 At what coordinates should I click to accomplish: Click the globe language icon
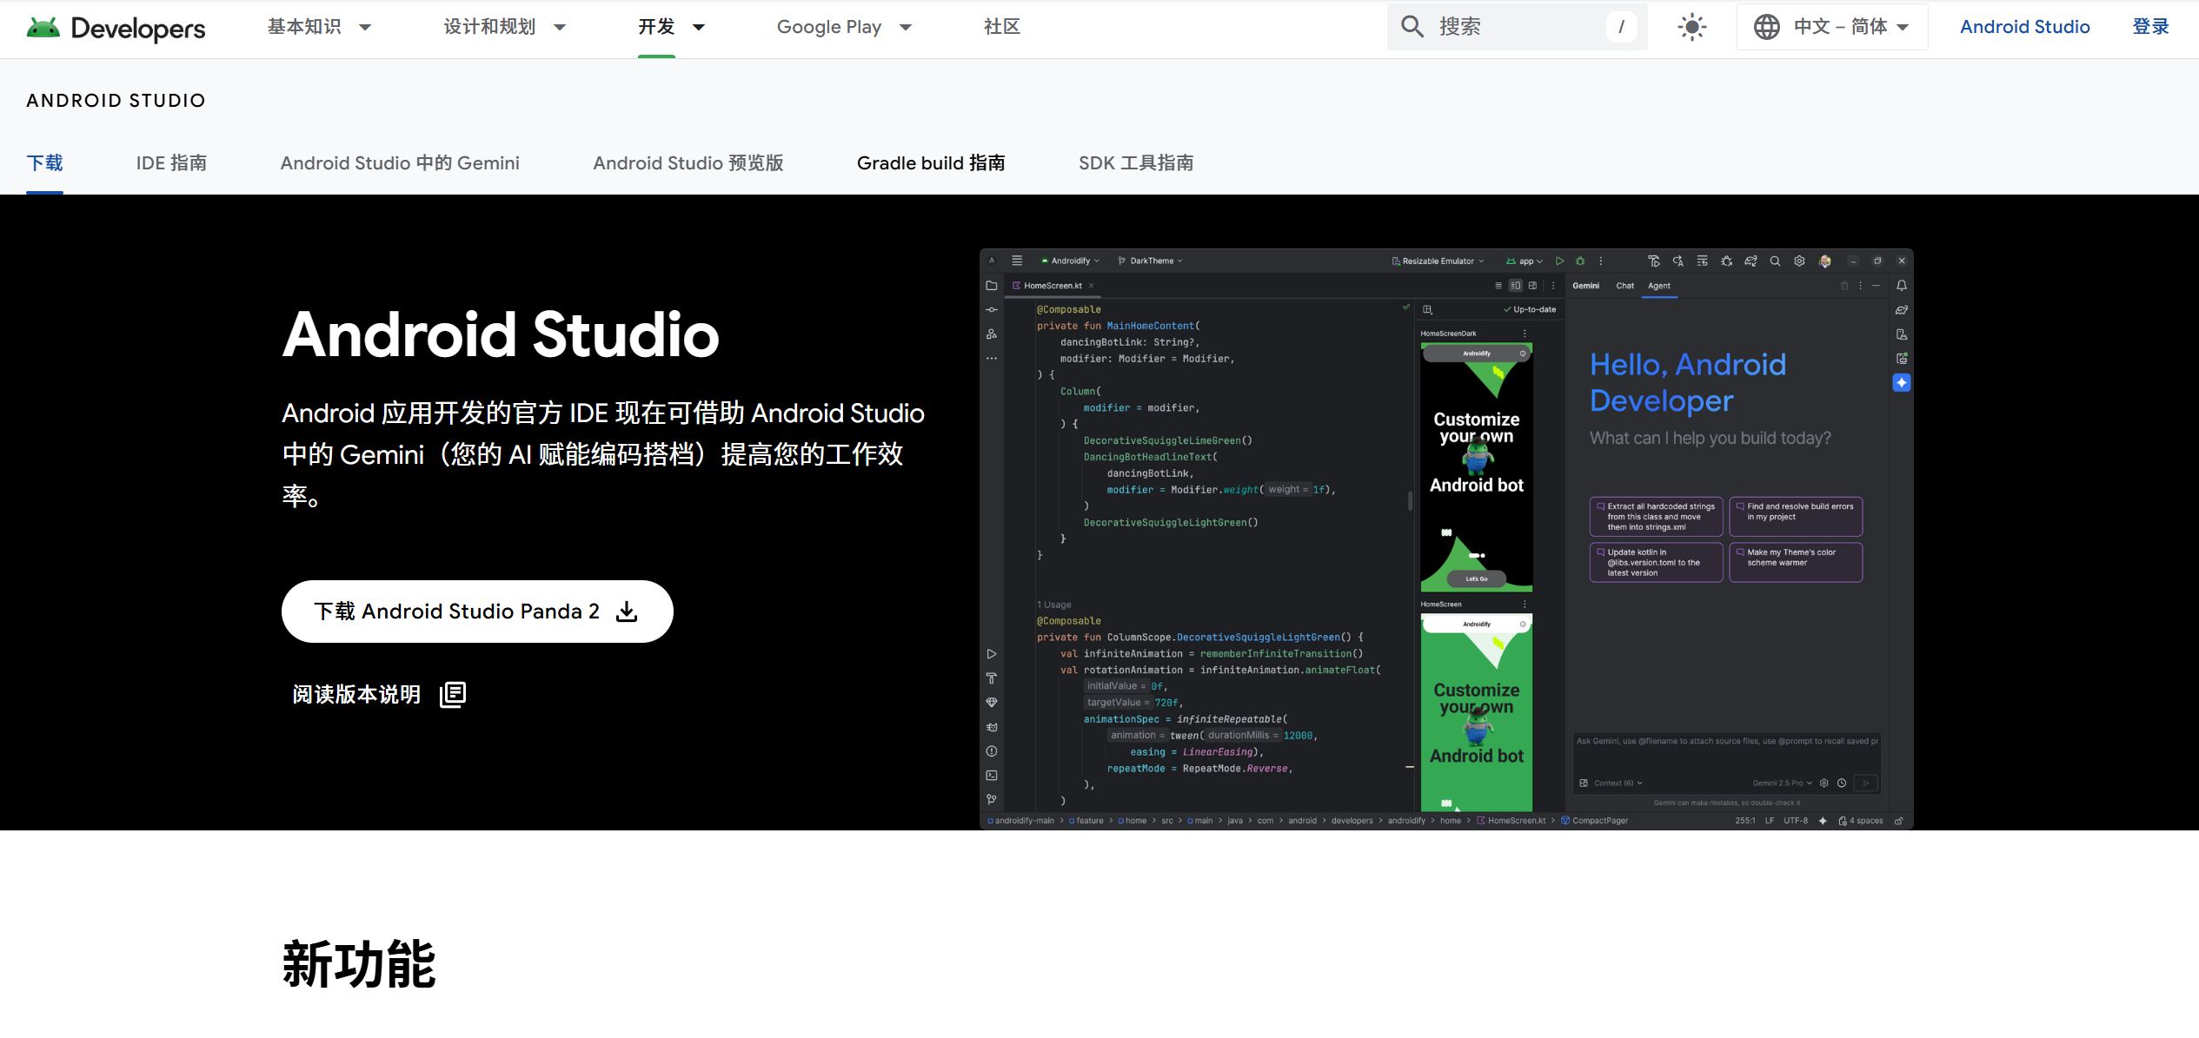1766,27
